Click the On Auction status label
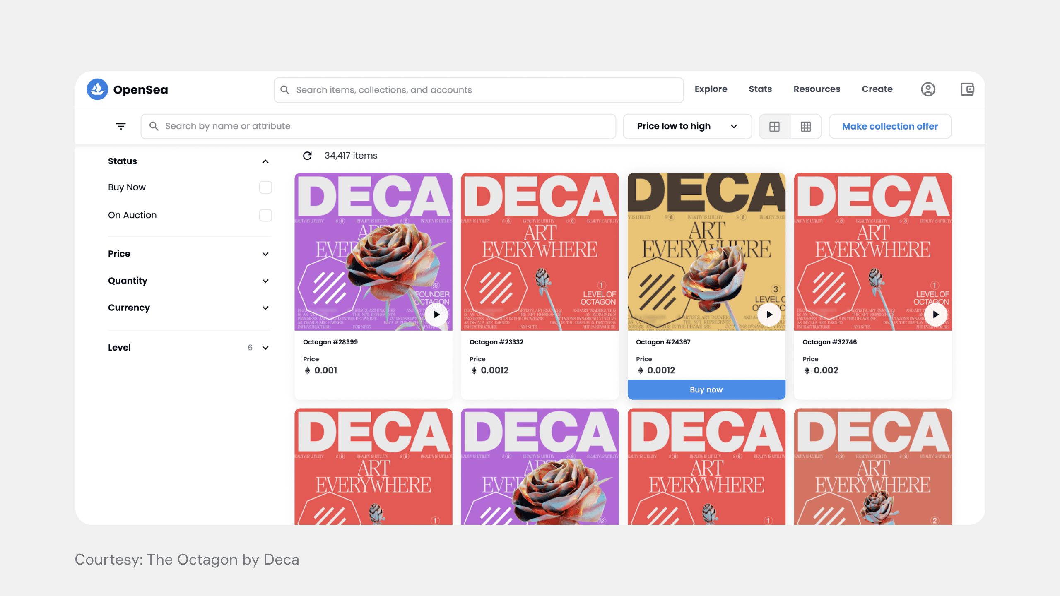This screenshot has height=596, width=1060. click(132, 215)
